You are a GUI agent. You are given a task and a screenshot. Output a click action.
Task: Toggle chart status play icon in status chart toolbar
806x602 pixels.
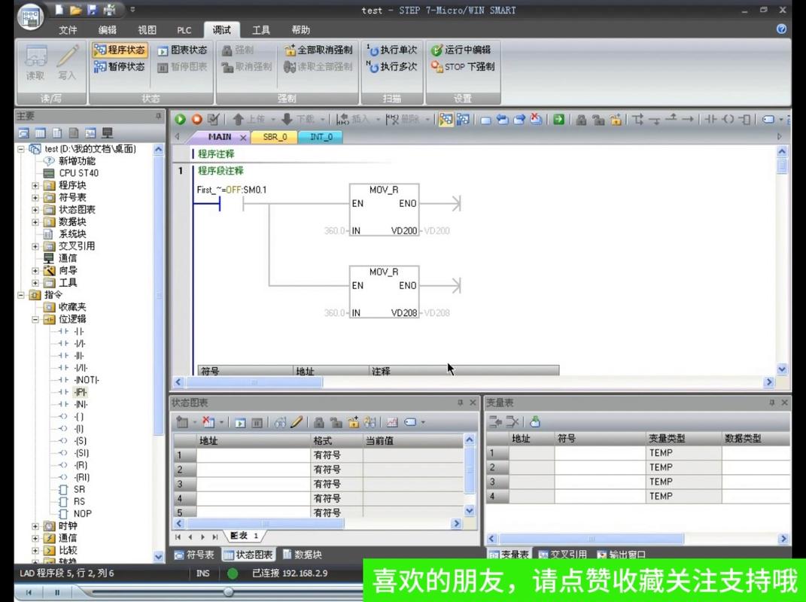tap(240, 423)
